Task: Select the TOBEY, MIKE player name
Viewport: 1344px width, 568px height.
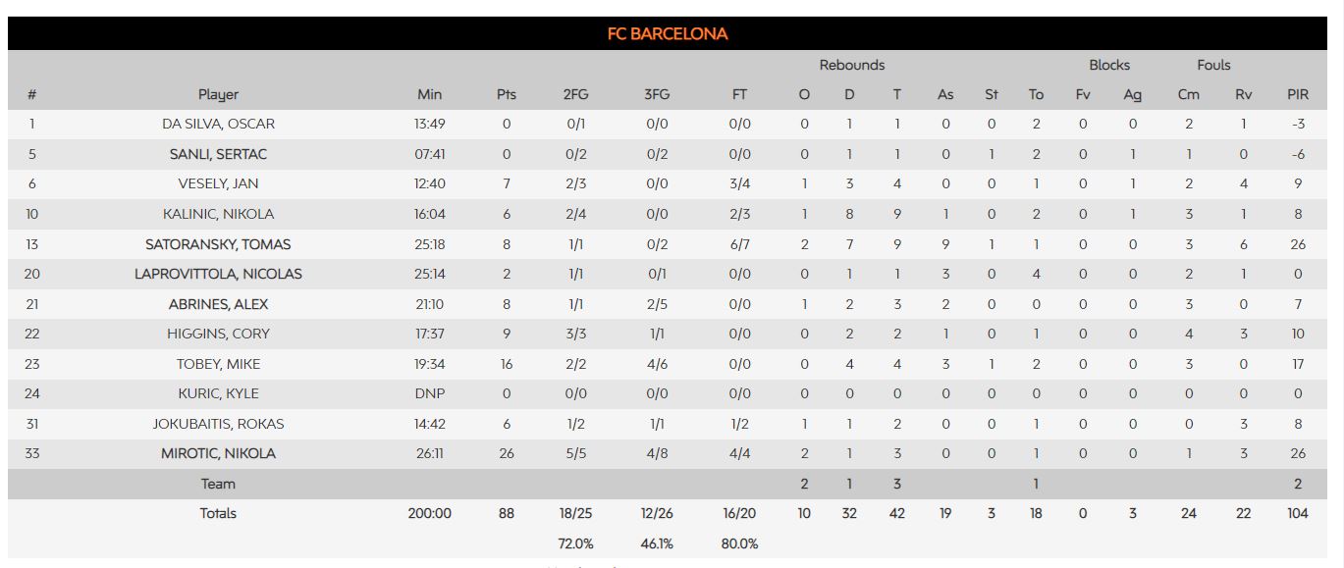Action: pos(218,364)
